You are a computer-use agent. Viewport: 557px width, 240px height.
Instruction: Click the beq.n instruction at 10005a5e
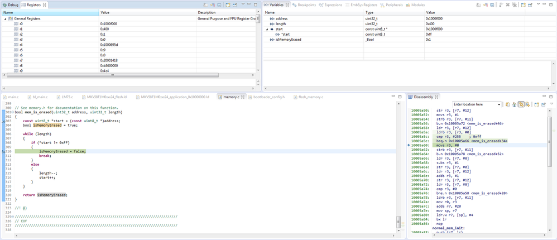pyautogui.click(x=472, y=141)
